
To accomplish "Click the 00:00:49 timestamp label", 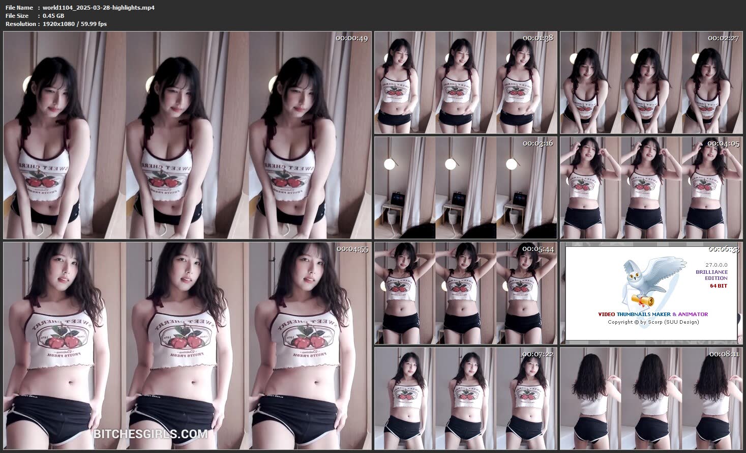I will click(x=351, y=38).
